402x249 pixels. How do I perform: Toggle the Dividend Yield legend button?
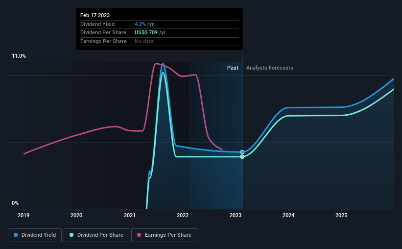(35, 235)
